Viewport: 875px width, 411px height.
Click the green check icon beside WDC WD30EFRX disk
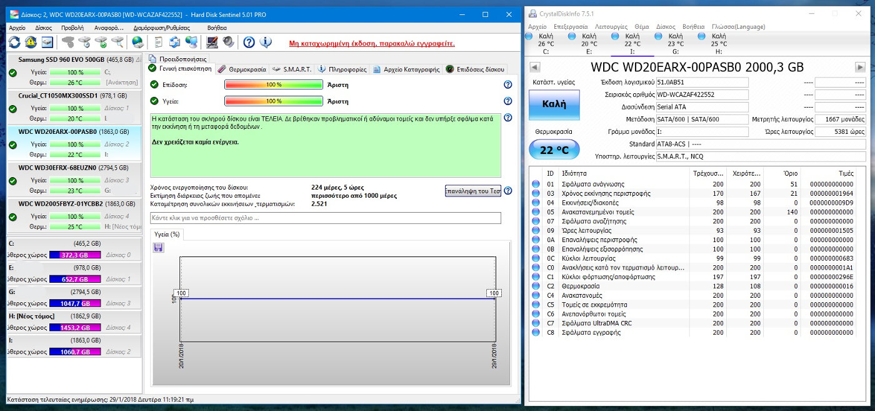[12, 180]
